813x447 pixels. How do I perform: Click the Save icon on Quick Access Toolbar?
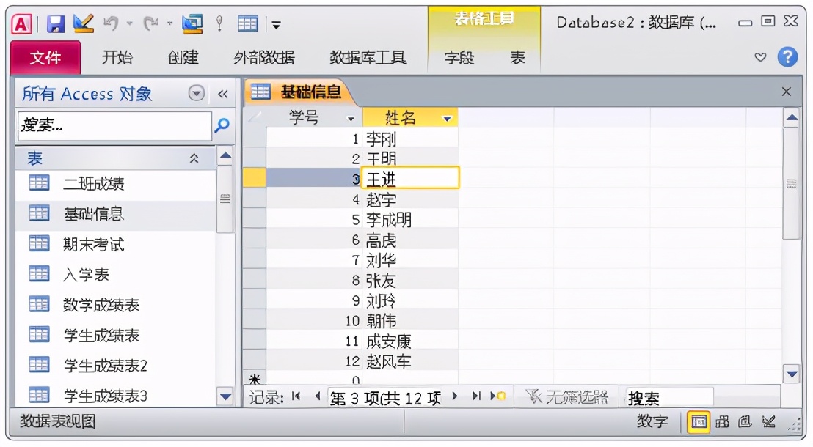click(56, 23)
